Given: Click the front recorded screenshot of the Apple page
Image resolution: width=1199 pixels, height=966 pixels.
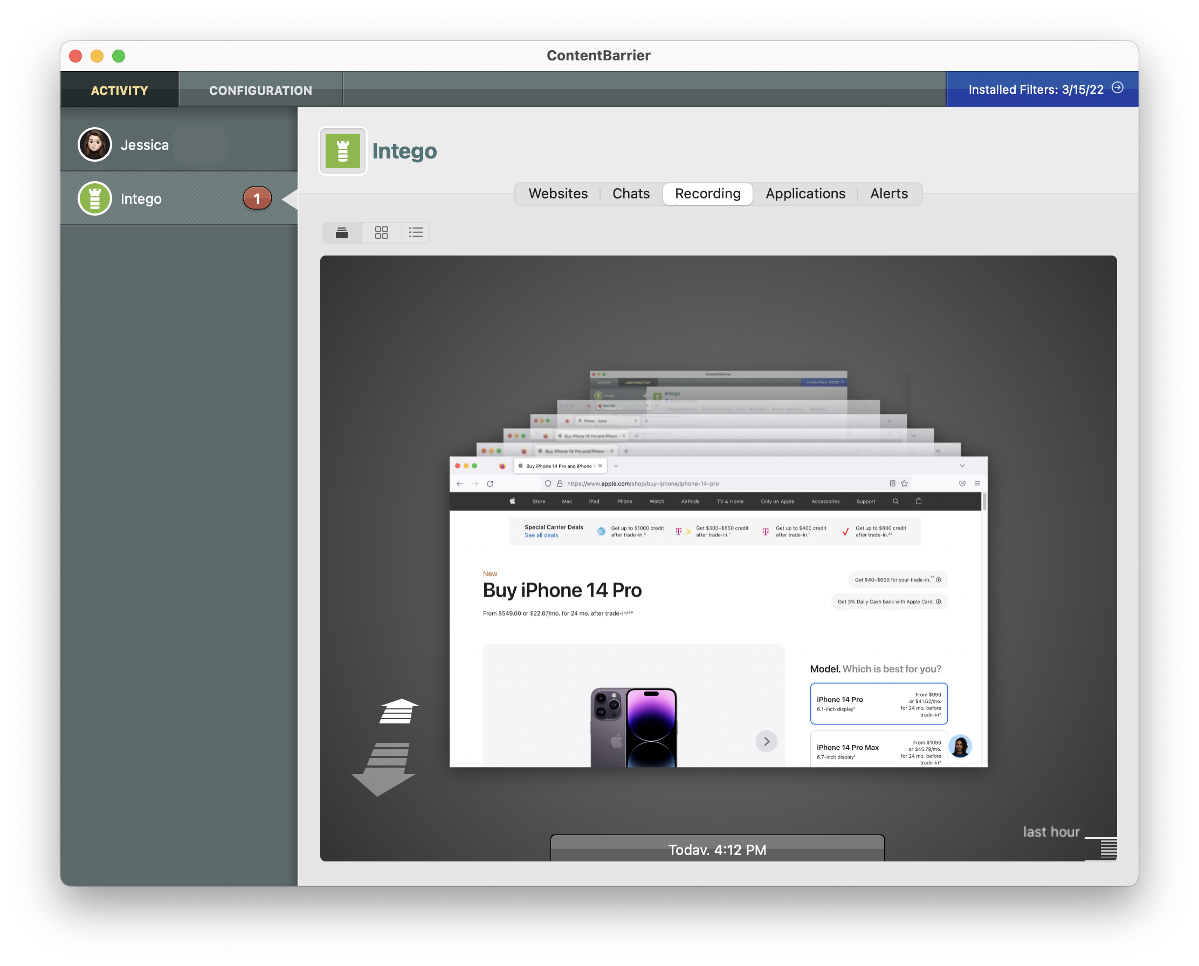Looking at the screenshot, I should (x=718, y=612).
